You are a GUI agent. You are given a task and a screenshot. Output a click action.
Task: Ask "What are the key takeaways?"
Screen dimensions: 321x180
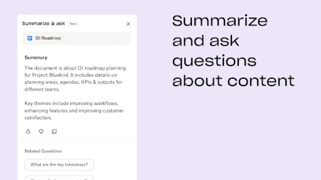click(59, 165)
